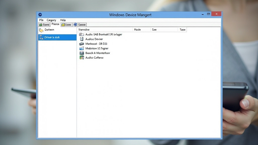Click the yellow folder icon on Eare tab
Viewport: 258px width, 145px height.
[63, 24]
